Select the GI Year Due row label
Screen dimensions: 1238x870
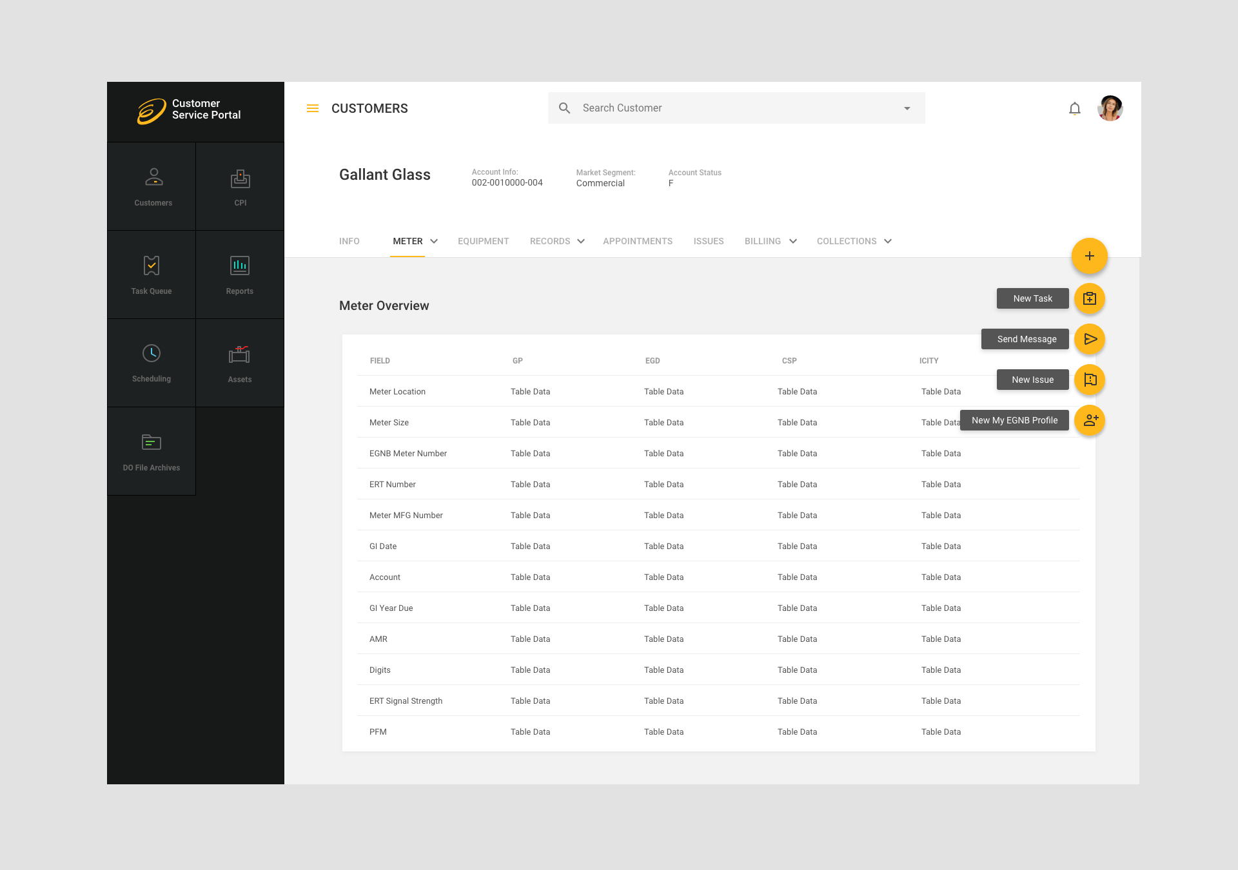click(391, 608)
